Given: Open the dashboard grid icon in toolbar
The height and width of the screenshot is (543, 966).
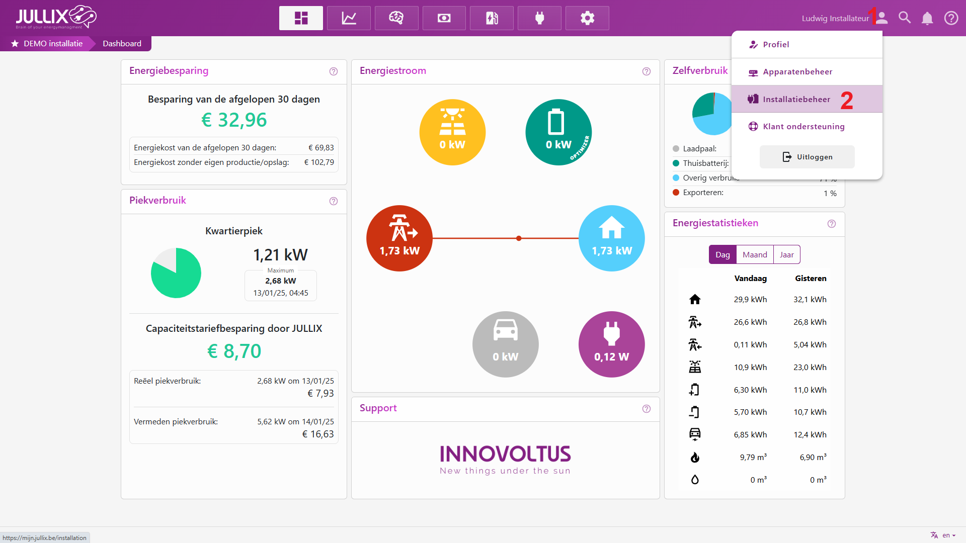Looking at the screenshot, I should tap(301, 18).
